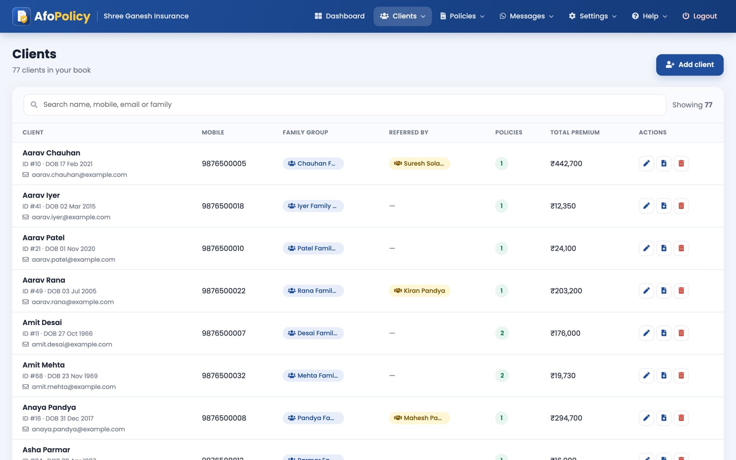
Task: Add policy for Amit Mehta
Action: [664, 376]
